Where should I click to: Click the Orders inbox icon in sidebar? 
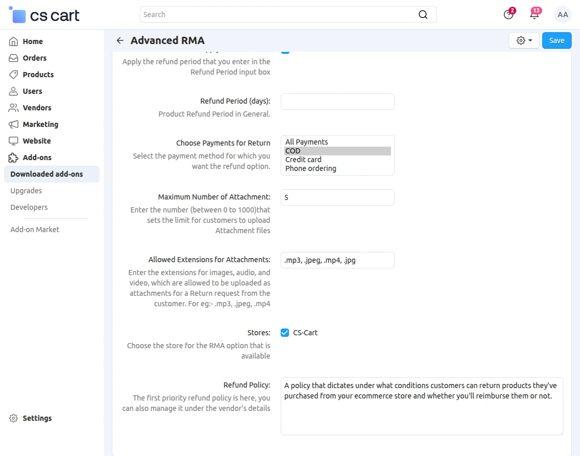(x=13, y=58)
